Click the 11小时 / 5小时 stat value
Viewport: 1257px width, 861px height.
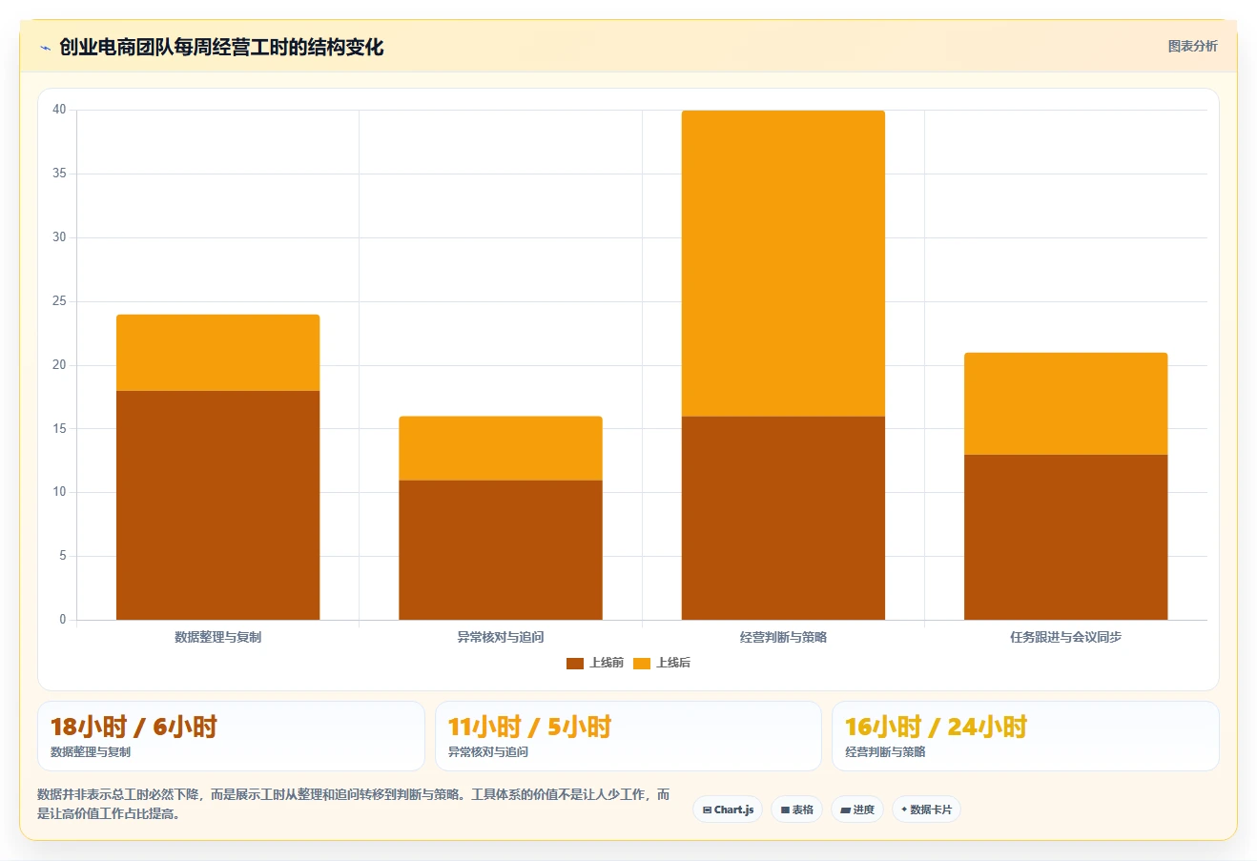pyautogui.click(x=529, y=727)
